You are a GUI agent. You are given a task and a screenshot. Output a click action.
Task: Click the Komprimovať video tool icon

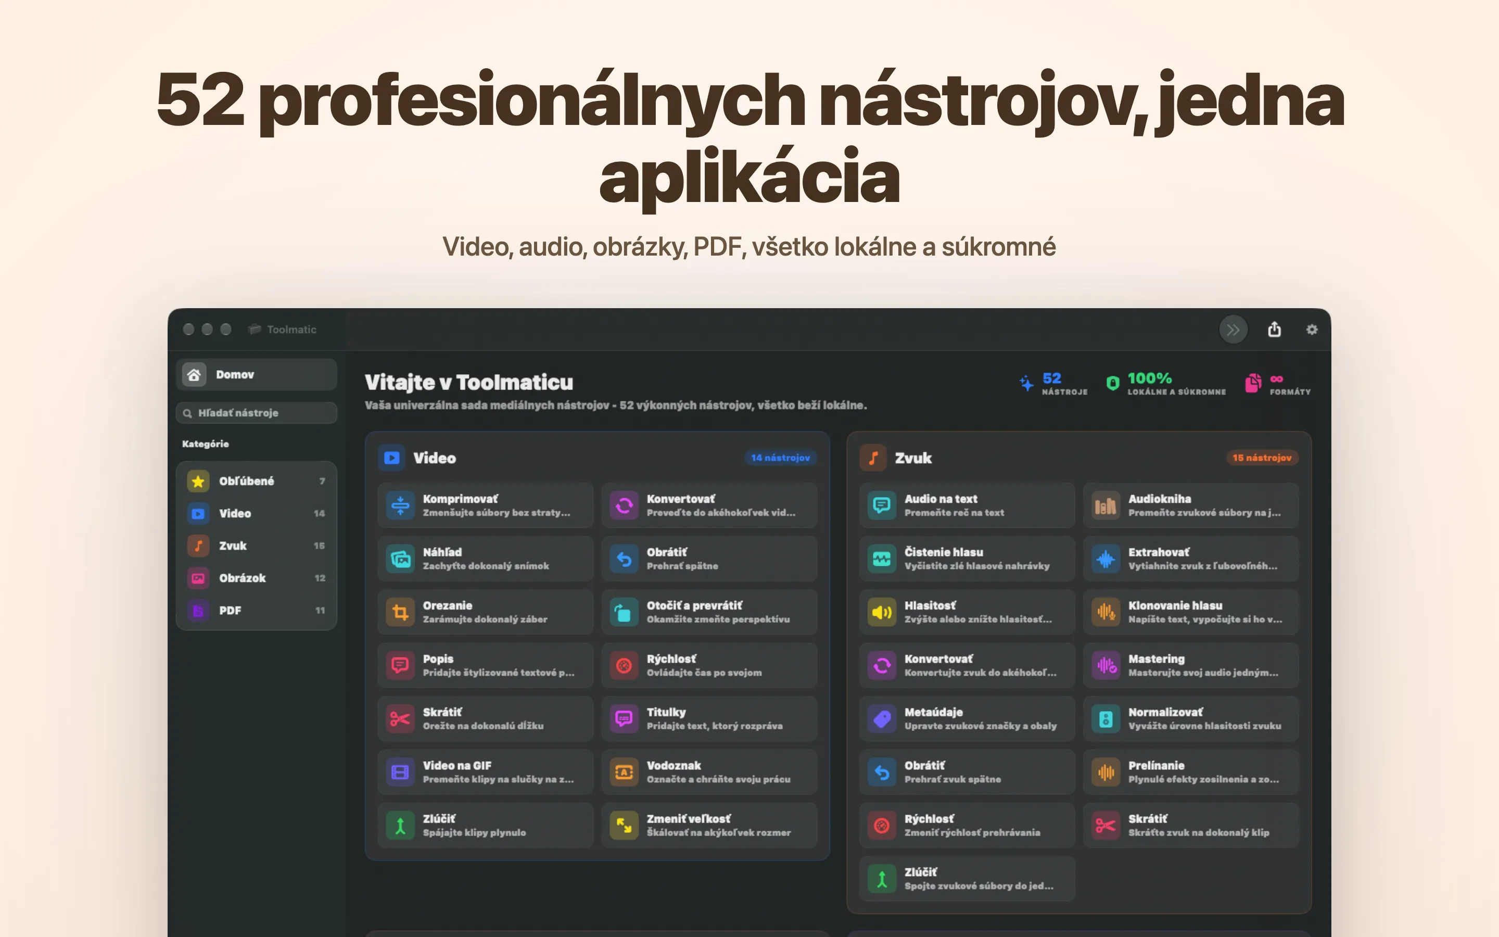(400, 505)
